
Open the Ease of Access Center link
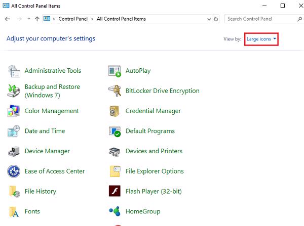(55, 171)
